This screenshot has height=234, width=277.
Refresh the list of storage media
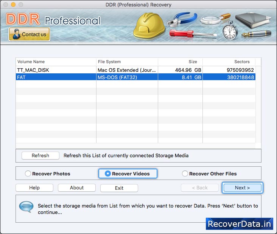[x=40, y=155]
